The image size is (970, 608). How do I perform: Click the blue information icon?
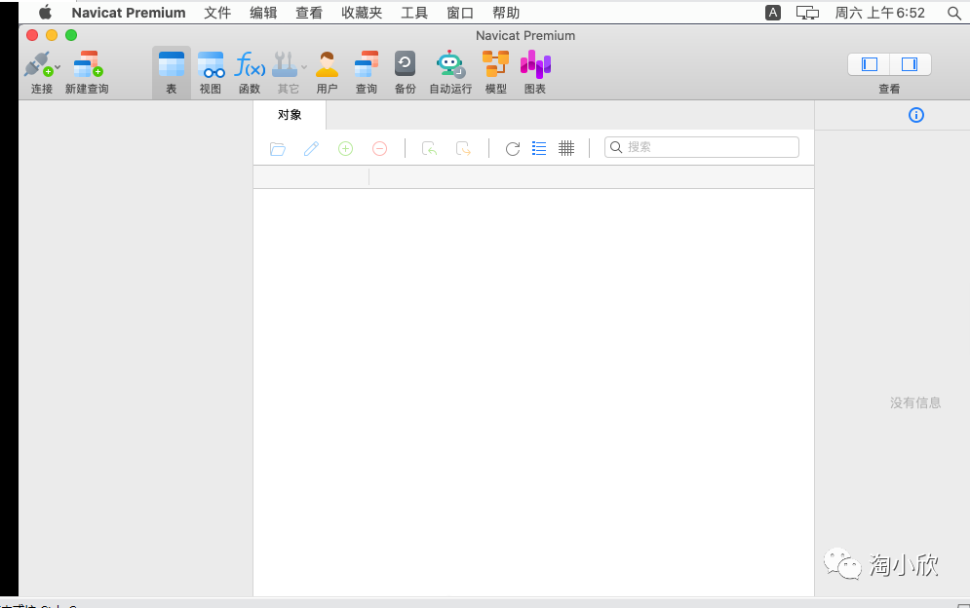click(916, 115)
